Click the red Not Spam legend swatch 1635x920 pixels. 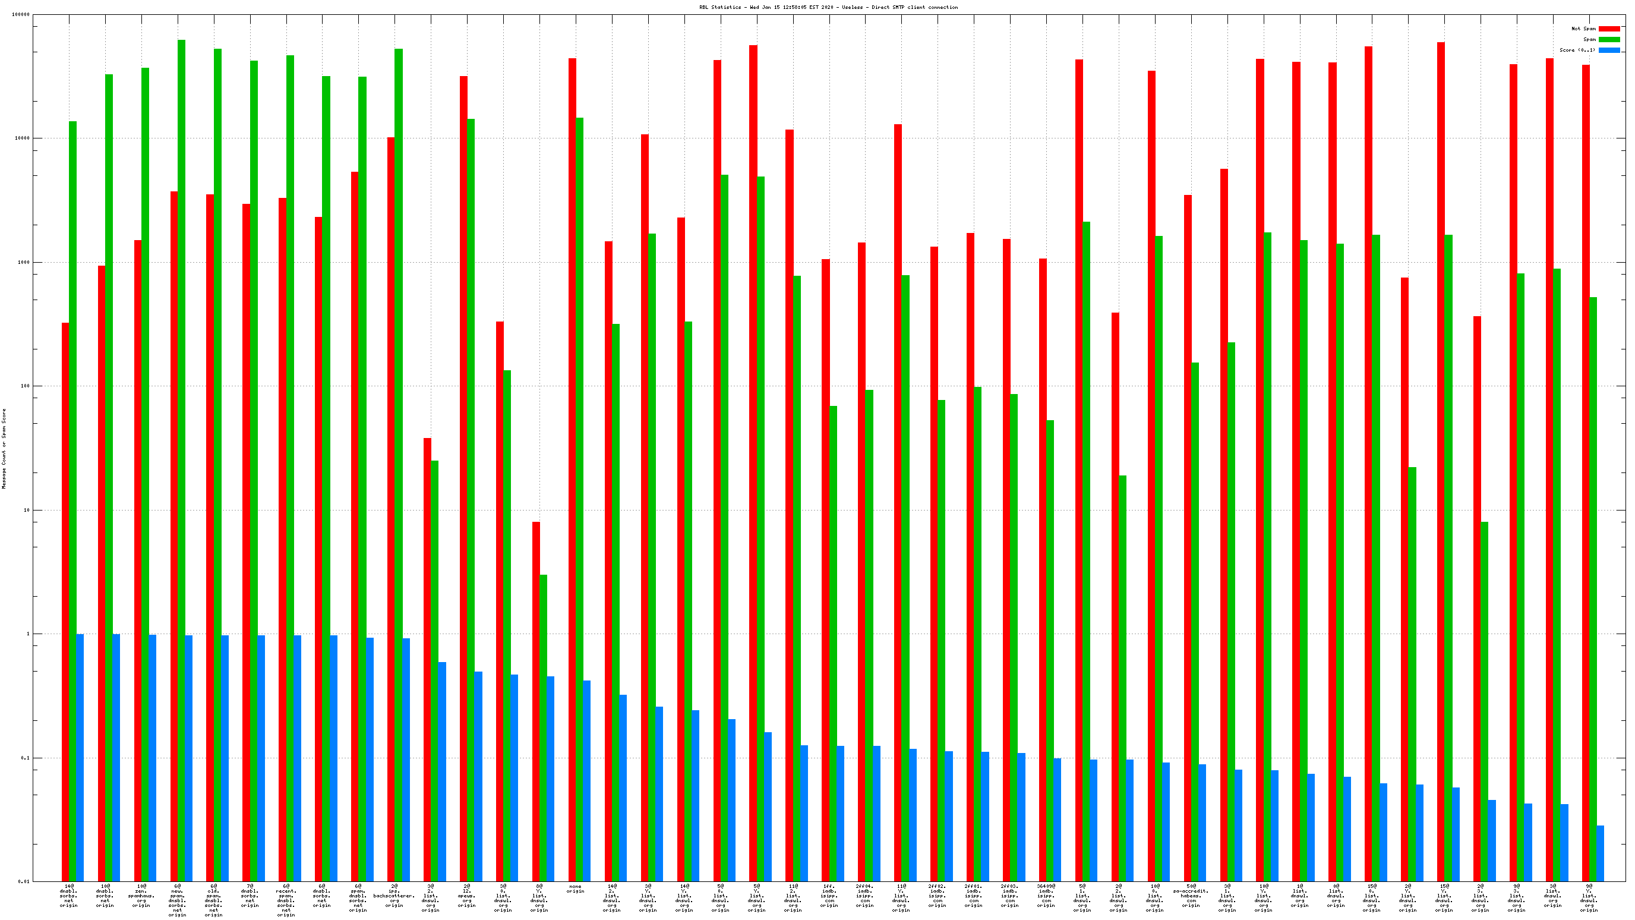[1609, 29]
